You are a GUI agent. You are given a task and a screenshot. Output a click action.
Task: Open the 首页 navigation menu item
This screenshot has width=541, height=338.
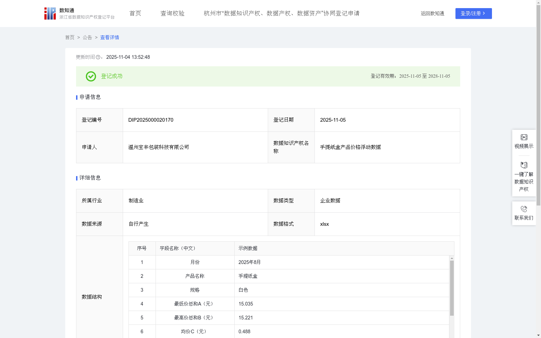point(135,14)
